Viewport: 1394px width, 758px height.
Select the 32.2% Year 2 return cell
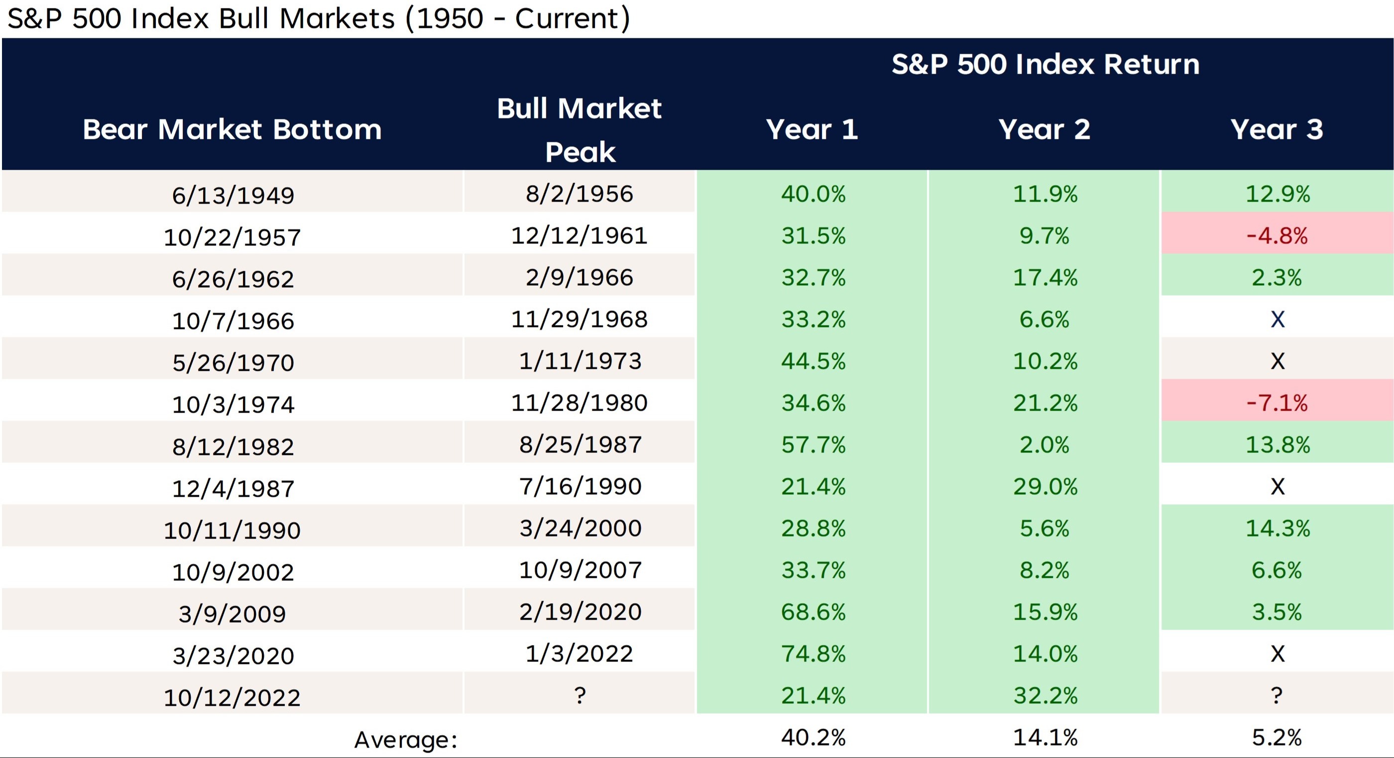[x=1045, y=696]
